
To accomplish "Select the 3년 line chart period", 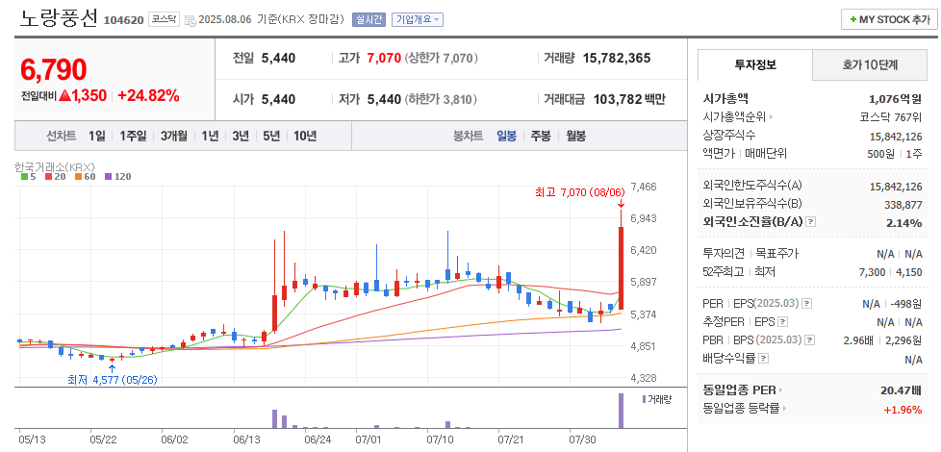I will pyautogui.click(x=241, y=136).
